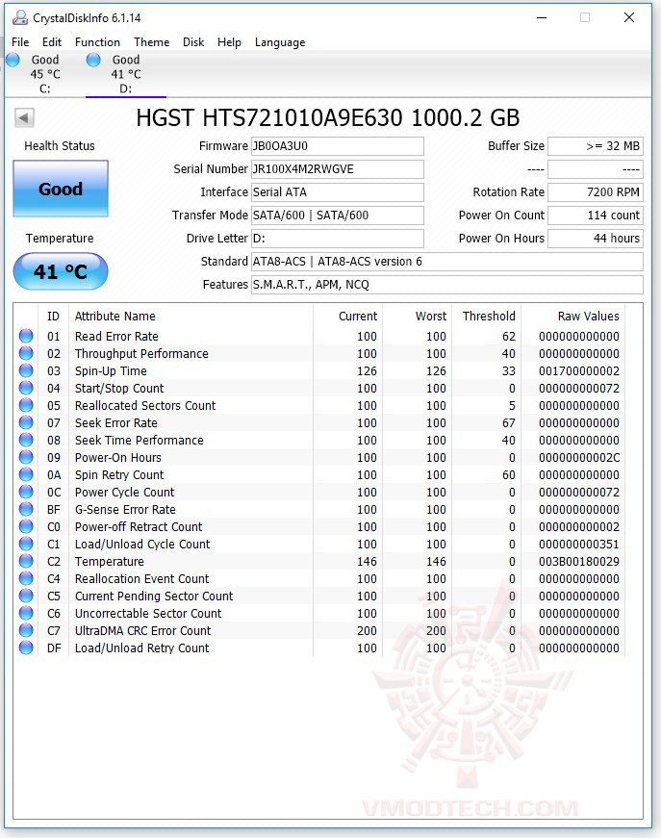Switch to the Good 45 °C C: disk
The height and width of the screenshot is (838, 661).
click(45, 74)
